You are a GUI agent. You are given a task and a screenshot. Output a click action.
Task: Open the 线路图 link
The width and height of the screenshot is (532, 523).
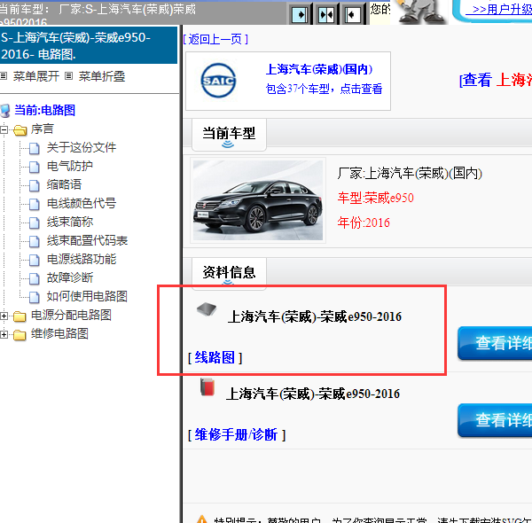click(215, 357)
